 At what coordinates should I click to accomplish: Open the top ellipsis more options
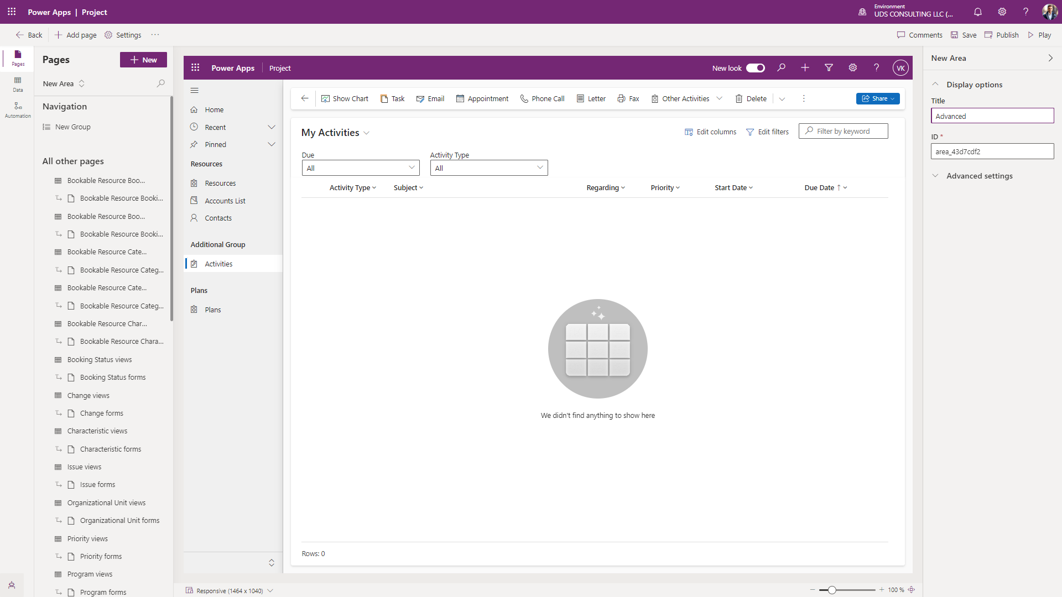(x=155, y=35)
